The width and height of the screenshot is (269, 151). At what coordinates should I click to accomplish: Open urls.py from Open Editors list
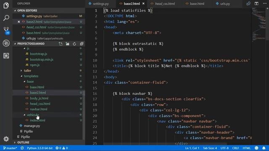[x=31, y=38]
